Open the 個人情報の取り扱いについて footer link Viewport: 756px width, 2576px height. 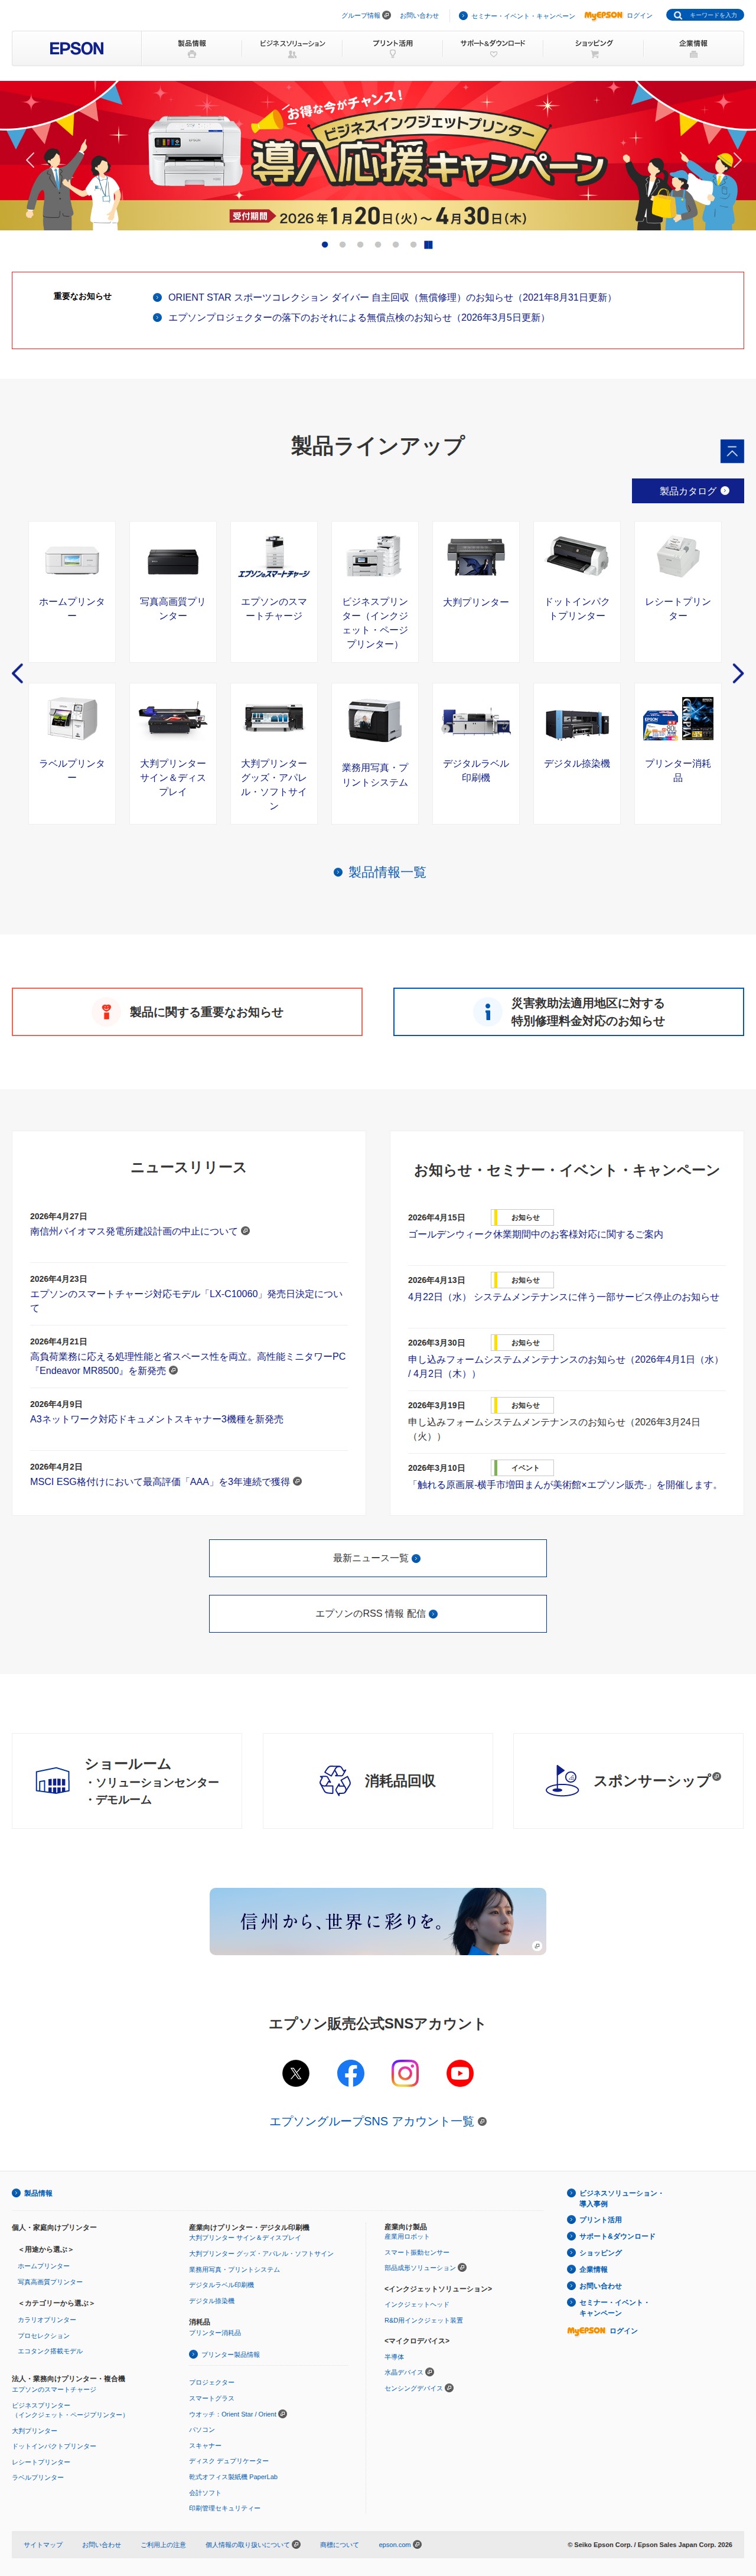tap(253, 2544)
